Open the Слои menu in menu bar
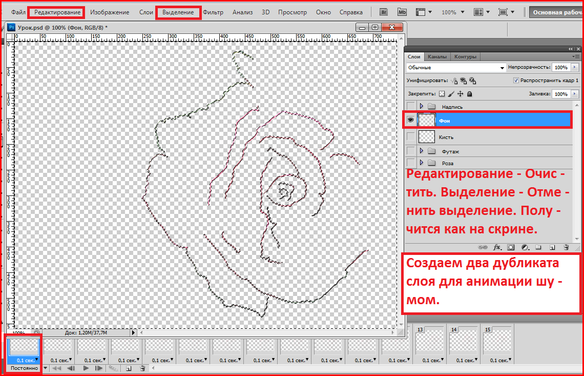The image size is (584, 376). [147, 12]
